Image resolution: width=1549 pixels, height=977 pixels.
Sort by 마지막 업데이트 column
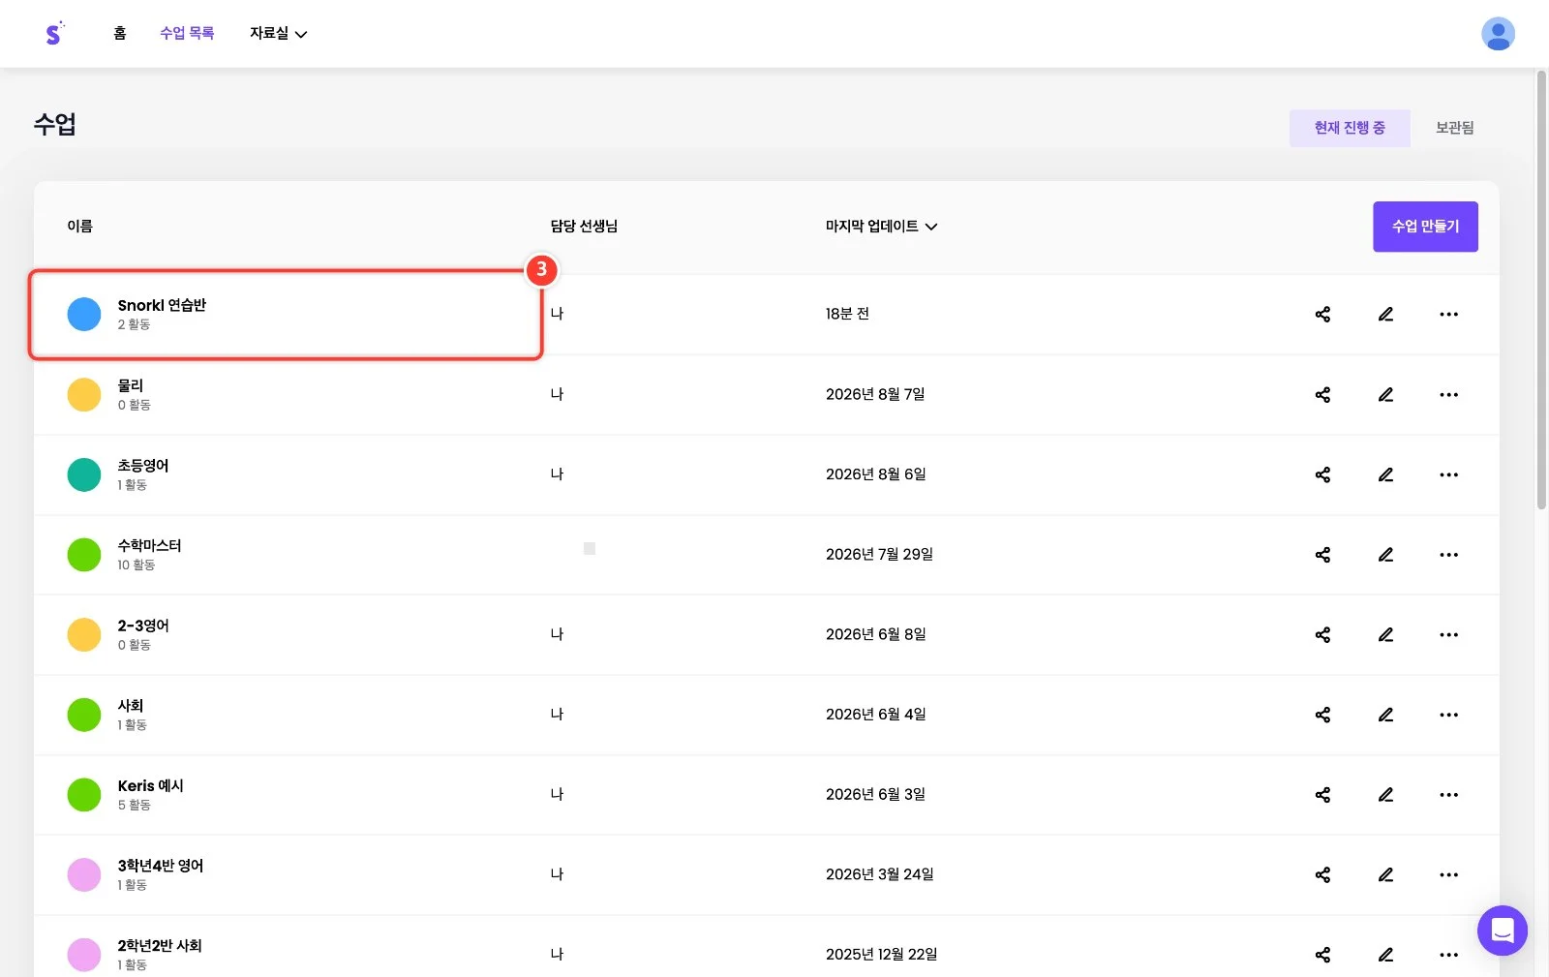pyautogui.click(x=881, y=227)
